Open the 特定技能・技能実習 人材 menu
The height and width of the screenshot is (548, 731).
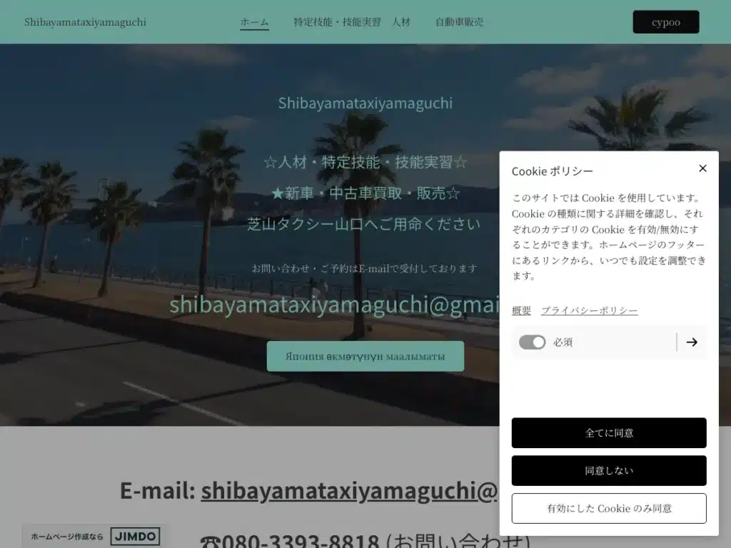(352, 22)
